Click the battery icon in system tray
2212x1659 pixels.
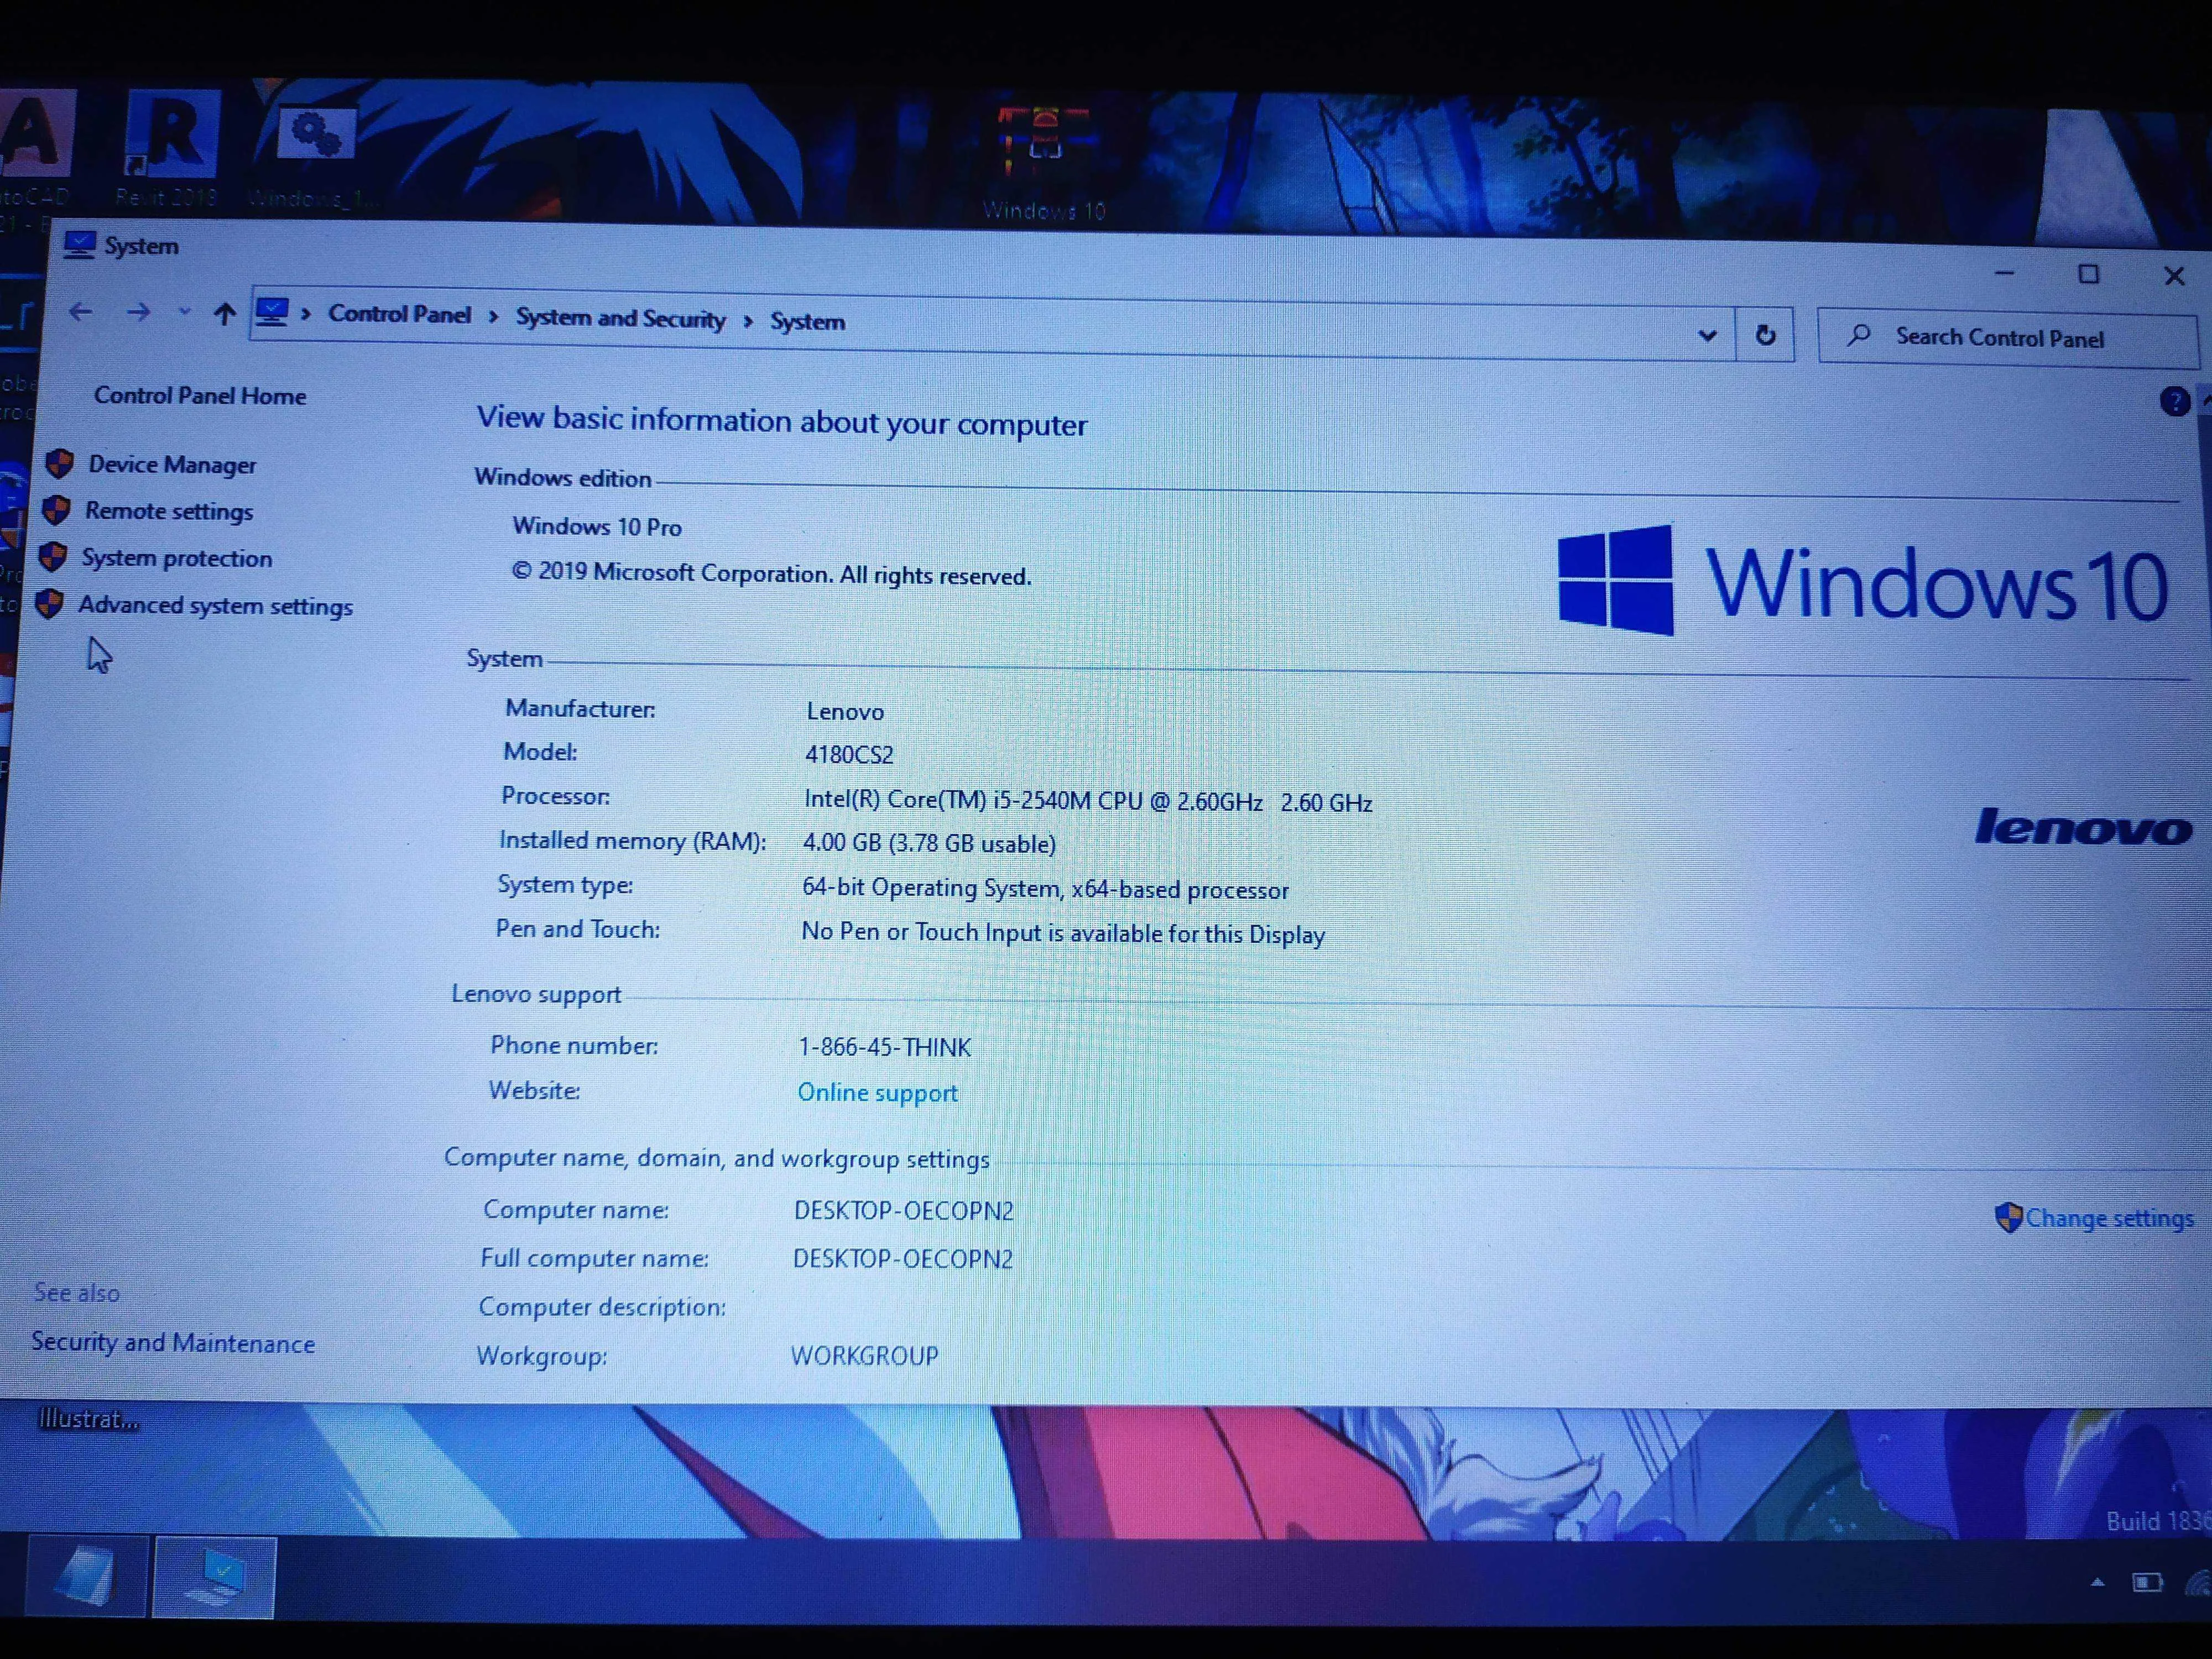coord(2146,1582)
